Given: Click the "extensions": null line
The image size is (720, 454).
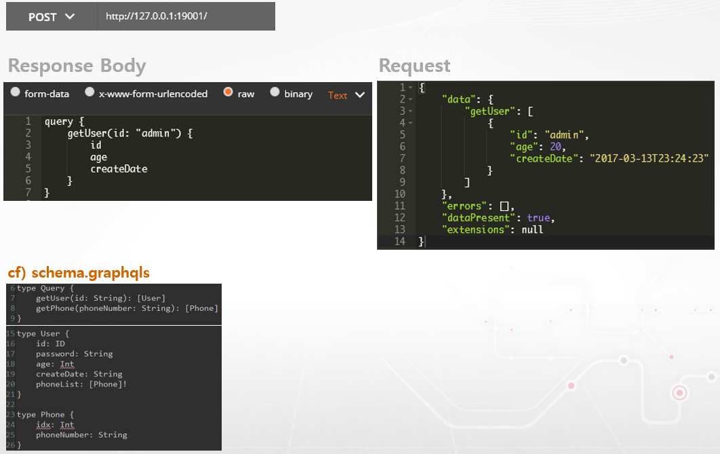Looking at the screenshot, I should [492, 229].
